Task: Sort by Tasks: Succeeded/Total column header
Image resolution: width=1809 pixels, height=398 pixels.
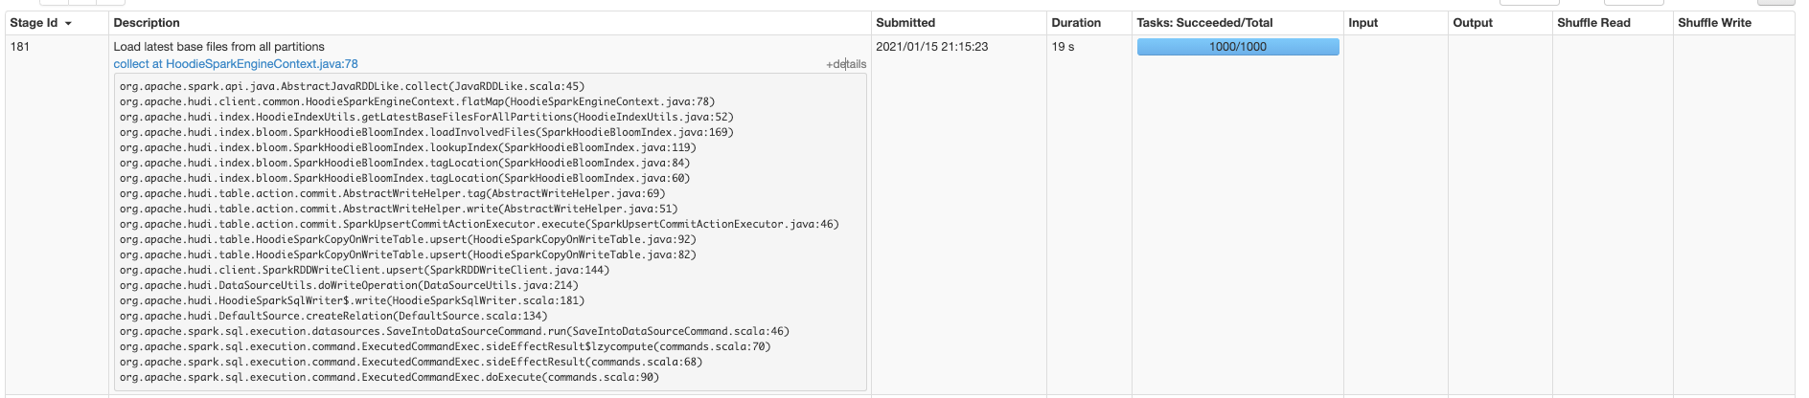Action: 1204,23
